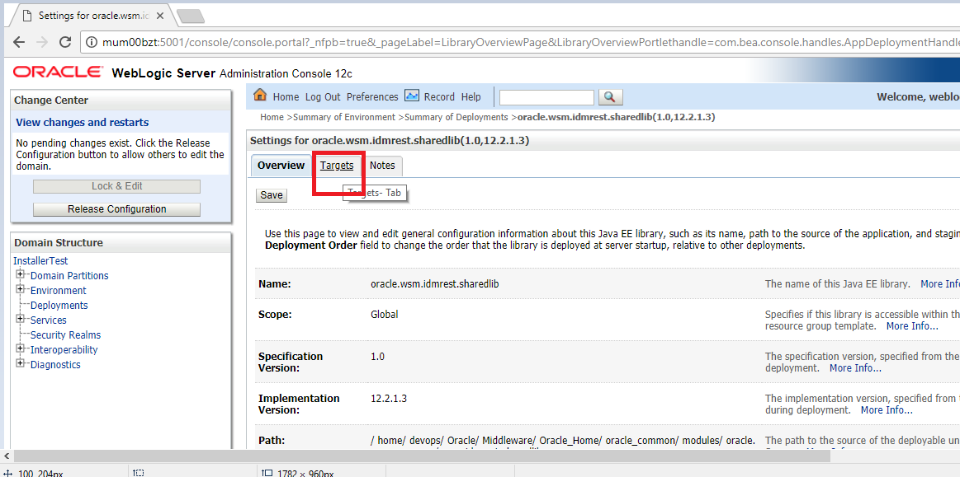Click the browser back arrow
The width and height of the screenshot is (960, 477).
pyautogui.click(x=19, y=42)
